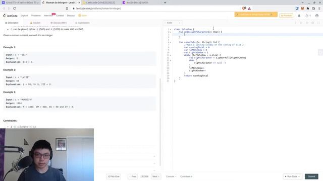Click the Constraints heading
This screenshot has width=323, height=181.
point(10,121)
